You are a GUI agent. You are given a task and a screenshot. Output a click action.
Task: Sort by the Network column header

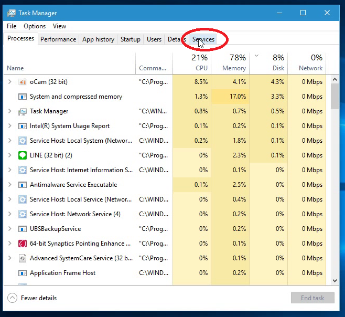[x=307, y=64]
